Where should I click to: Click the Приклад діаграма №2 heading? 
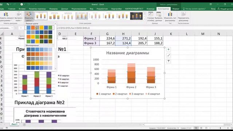(40, 103)
